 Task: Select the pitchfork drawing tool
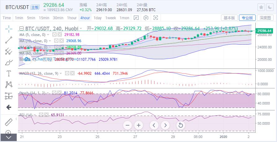(8, 51)
